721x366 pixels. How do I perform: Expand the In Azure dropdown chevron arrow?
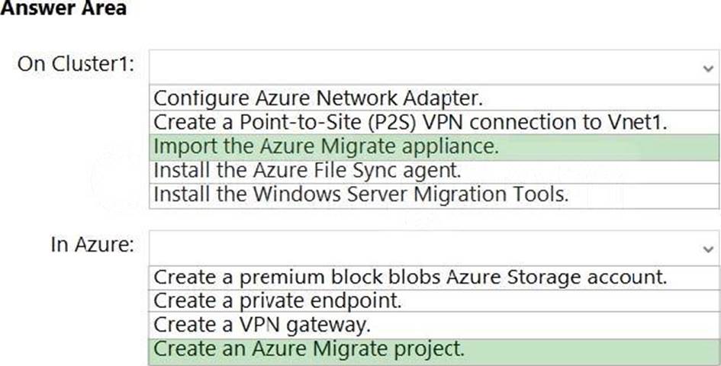coord(709,249)
